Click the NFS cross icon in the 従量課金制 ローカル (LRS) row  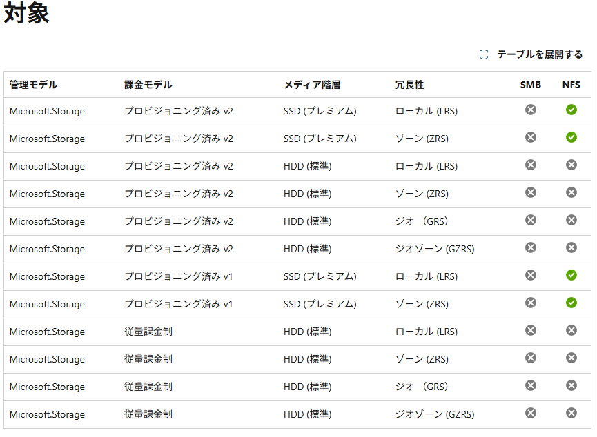(x=571, y=331)
